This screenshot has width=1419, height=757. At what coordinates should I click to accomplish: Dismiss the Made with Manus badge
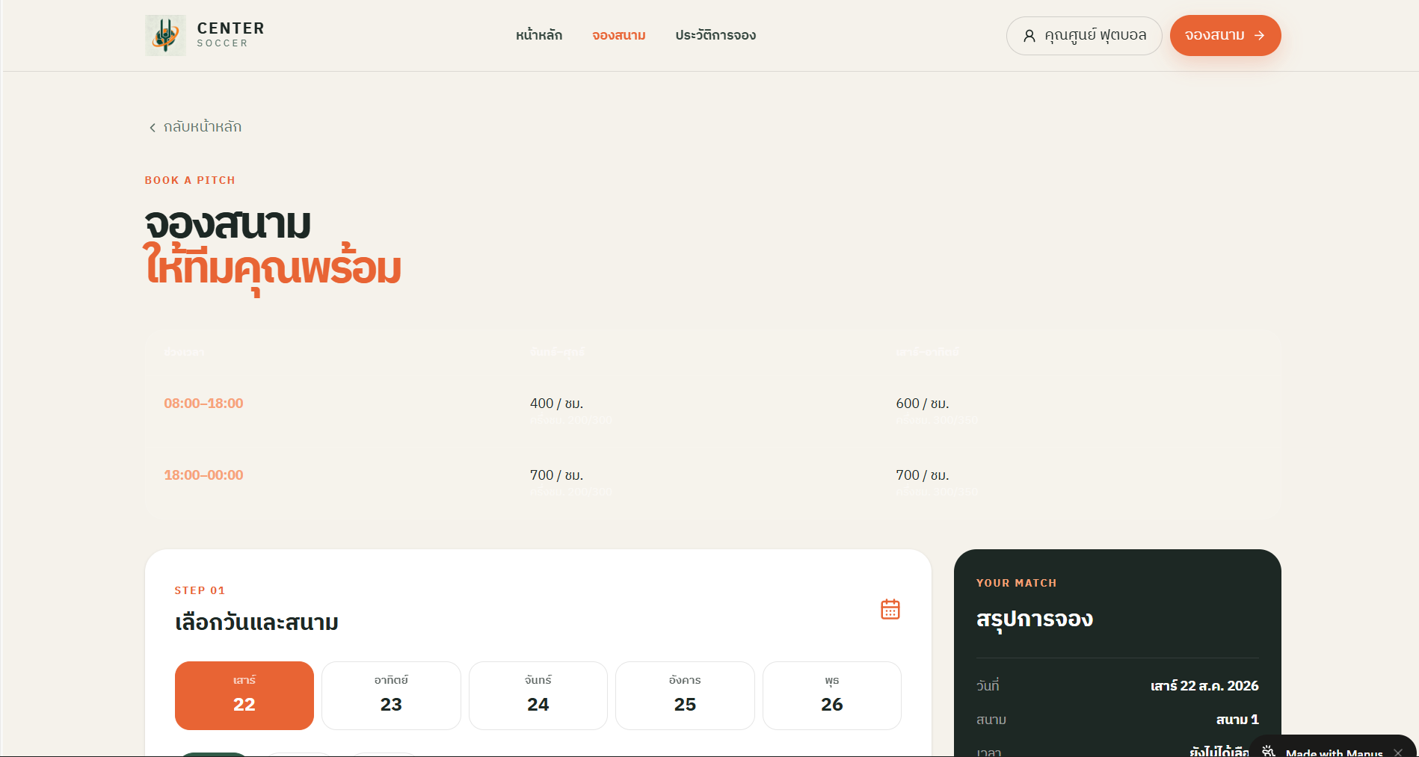(1398, 753)
